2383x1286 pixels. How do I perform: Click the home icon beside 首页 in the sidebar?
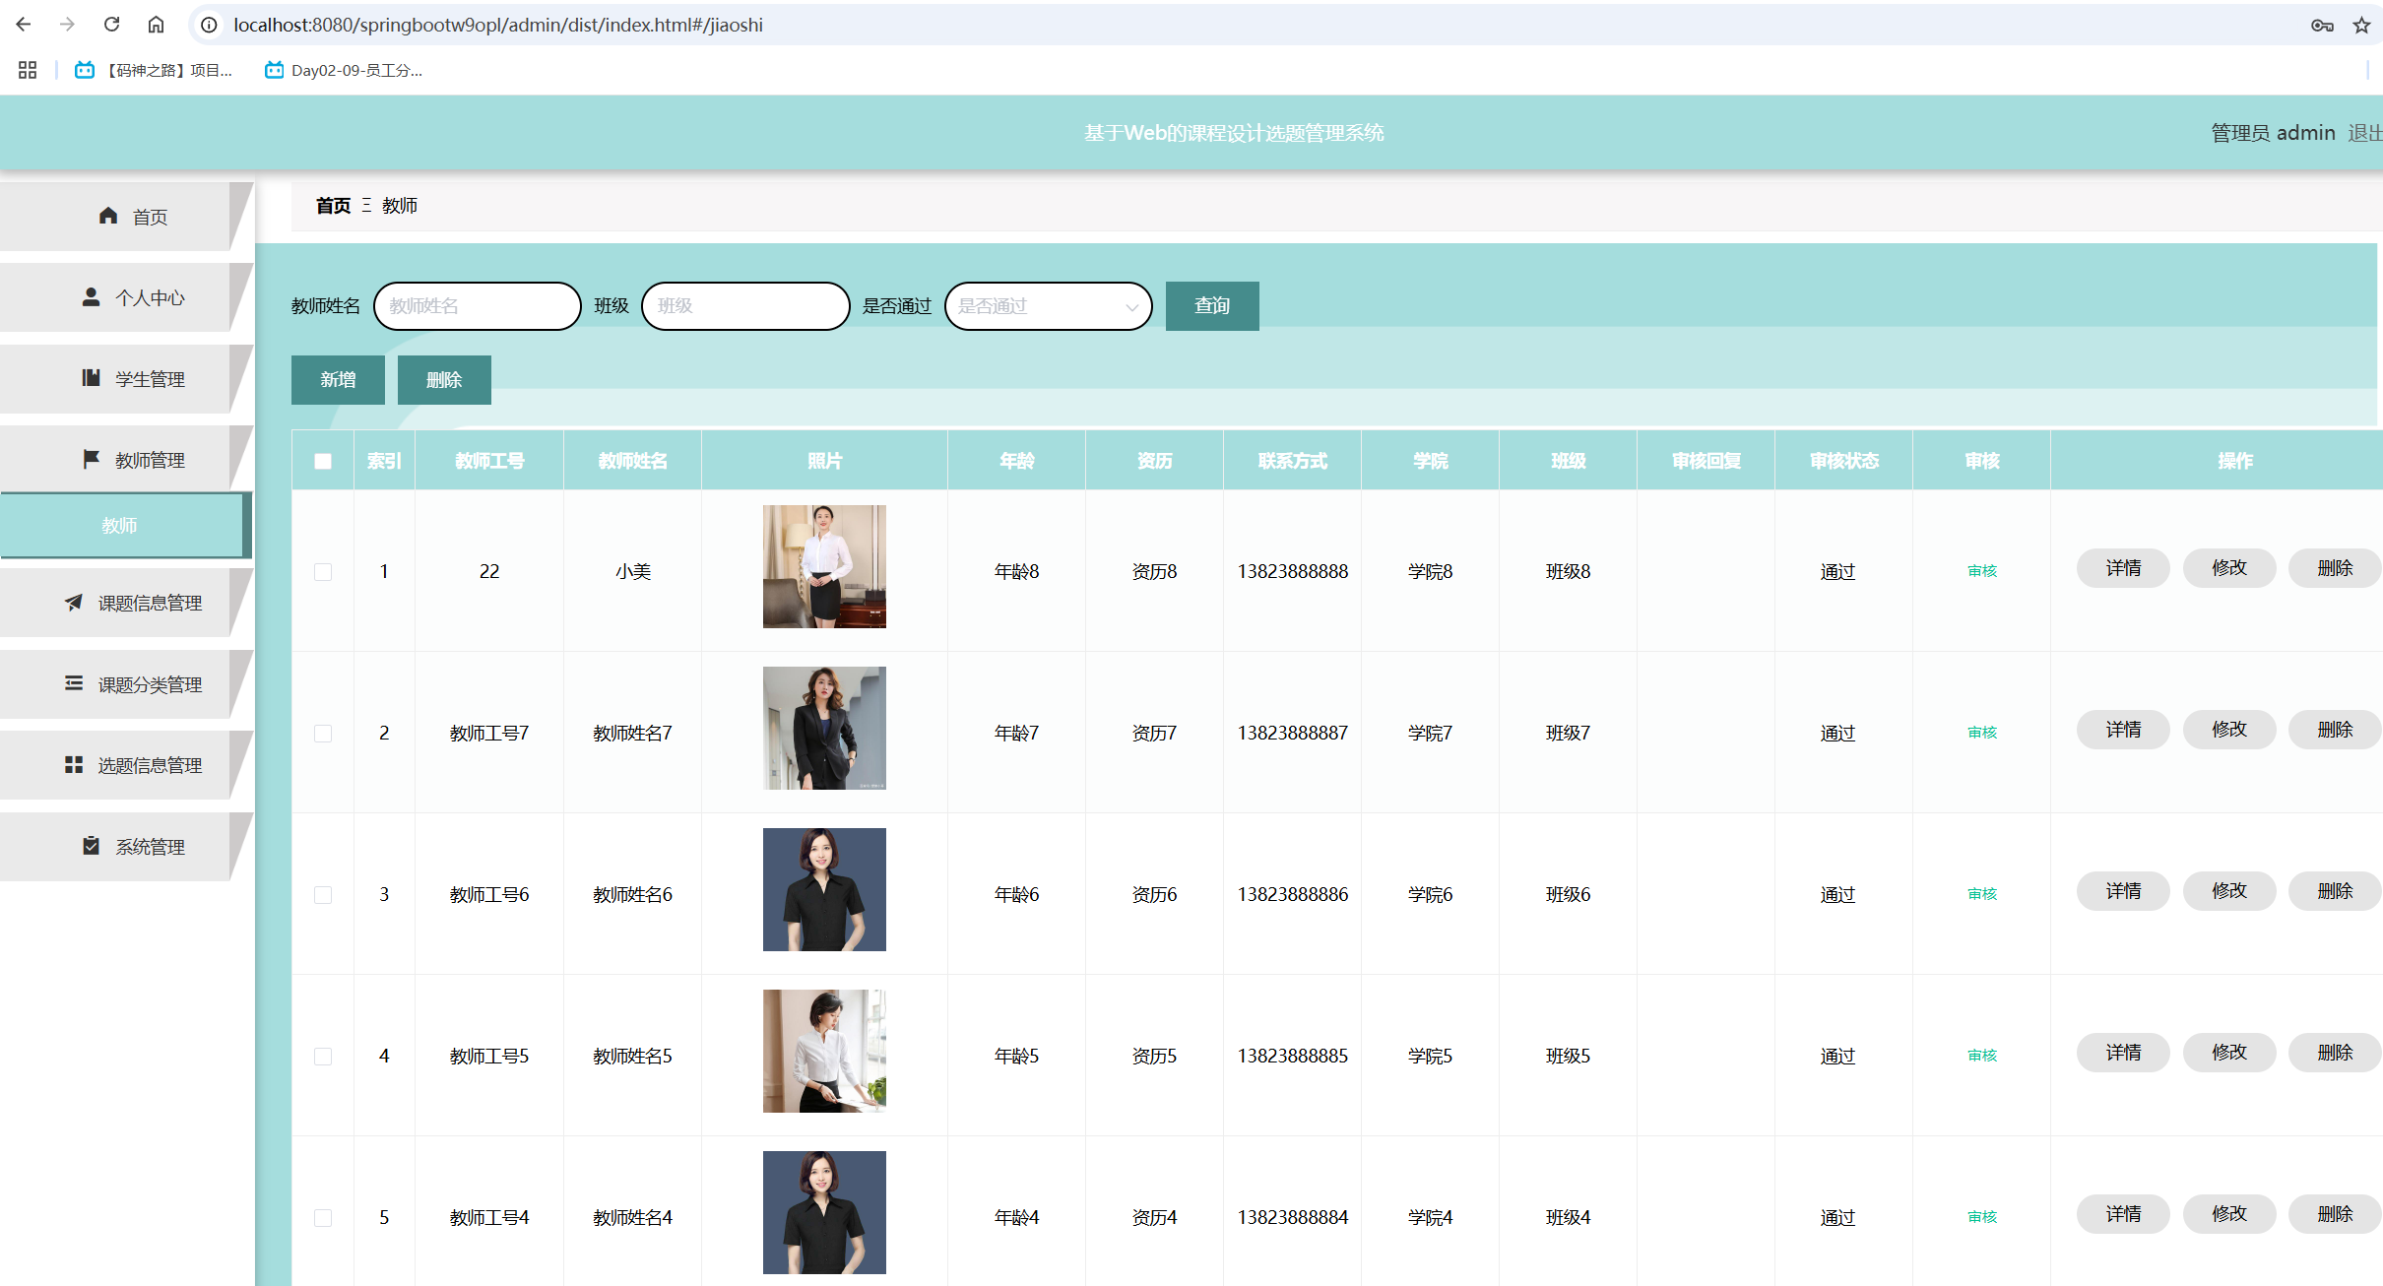tap(108, 216)
